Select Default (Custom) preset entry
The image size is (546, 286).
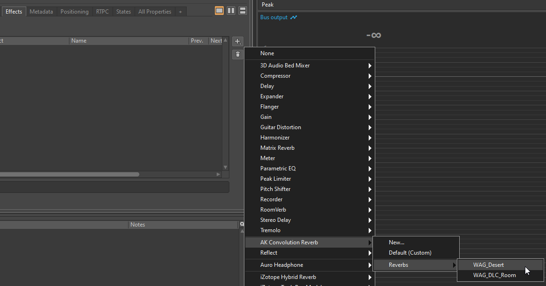coord(410,253)
